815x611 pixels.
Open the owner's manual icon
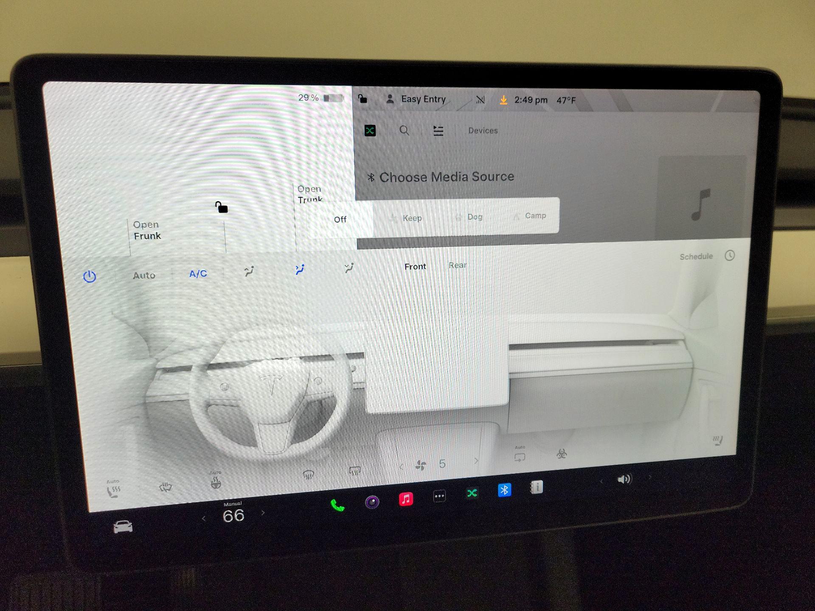coord(537,488)
